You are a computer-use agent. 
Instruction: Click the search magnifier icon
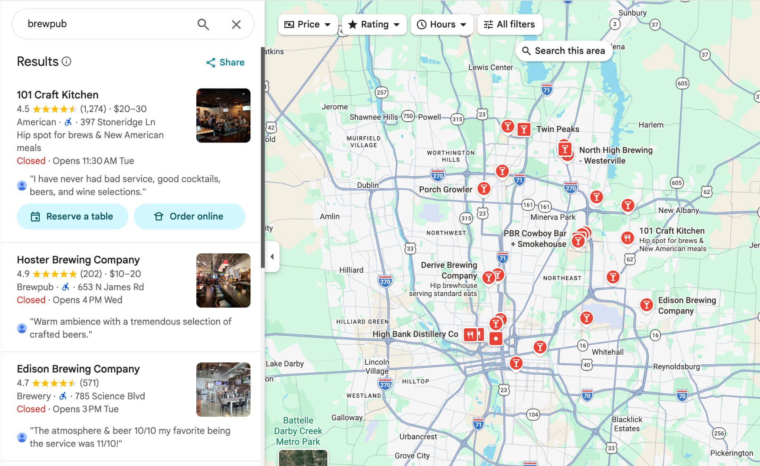pos(203,24)
